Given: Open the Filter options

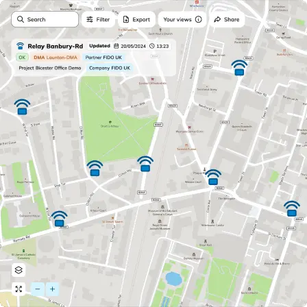Looking at the screenshot, I should tap(98, 19).
